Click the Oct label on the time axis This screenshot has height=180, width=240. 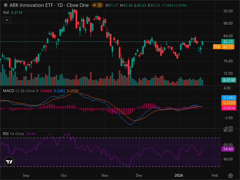click(x=64, y=175)
